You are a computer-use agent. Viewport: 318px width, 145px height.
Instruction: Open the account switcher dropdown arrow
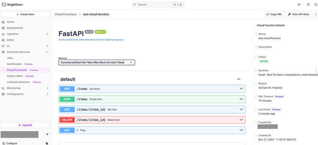(48, 135)
